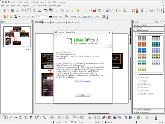Select the Ellipse drawing tool
165x124 pixels.
[x=26, y=117]
